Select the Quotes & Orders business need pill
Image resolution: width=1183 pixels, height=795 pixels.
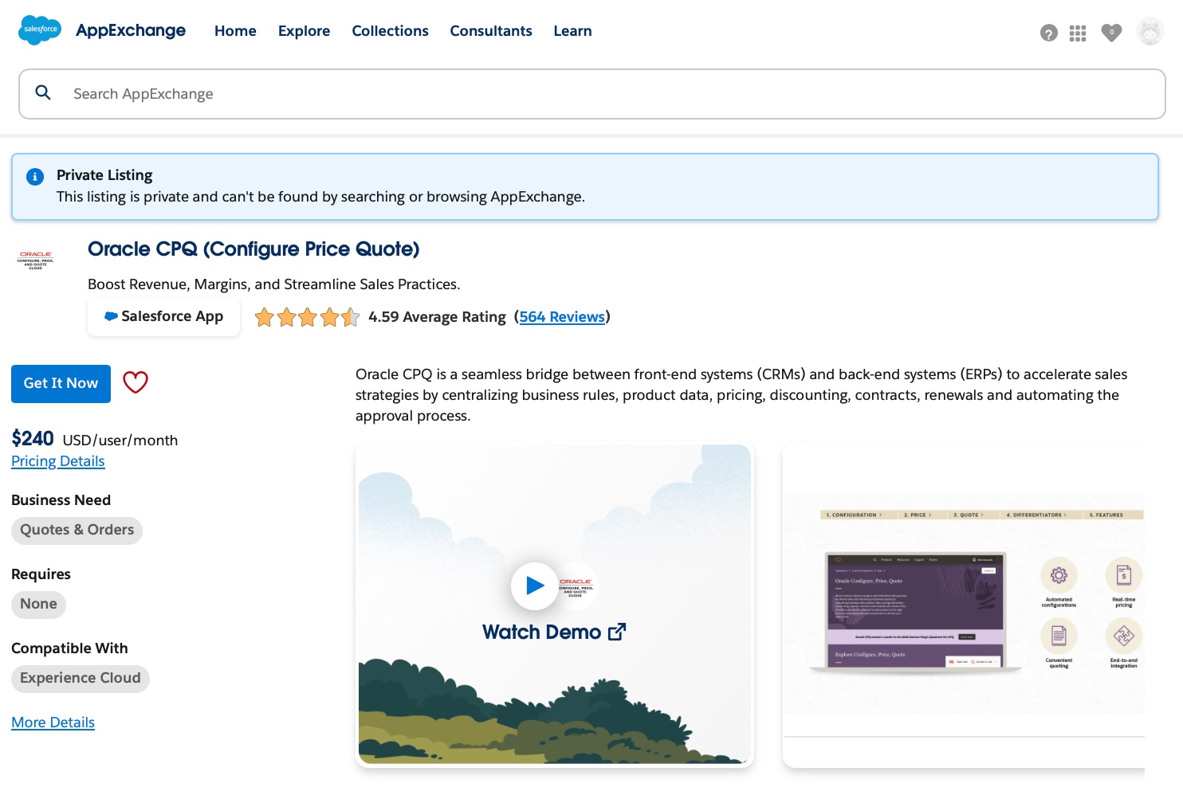pyautogui.click(x=77, y=530)
